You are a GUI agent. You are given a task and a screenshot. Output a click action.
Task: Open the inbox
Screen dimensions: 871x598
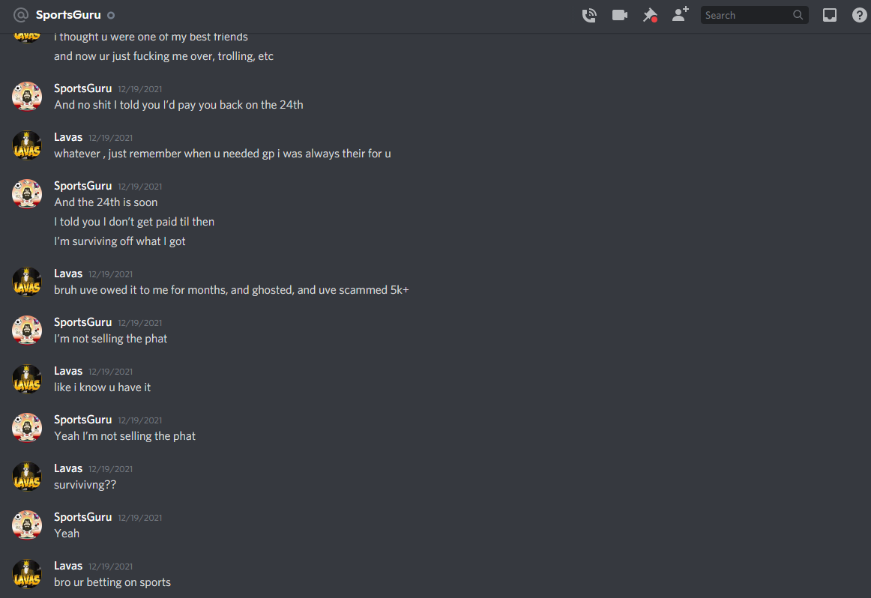click(829, 15)
